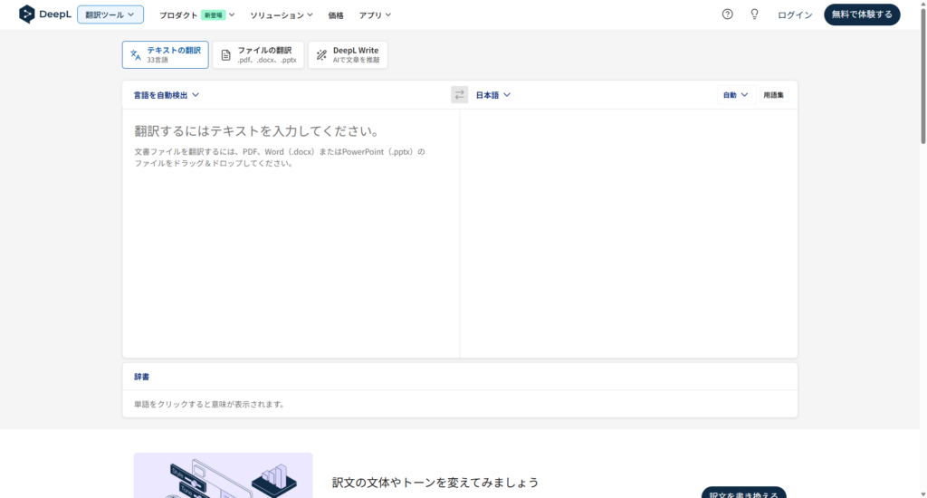
Task: Open the 翻訳ツール dropdown
Action: (x=110, y=14)
